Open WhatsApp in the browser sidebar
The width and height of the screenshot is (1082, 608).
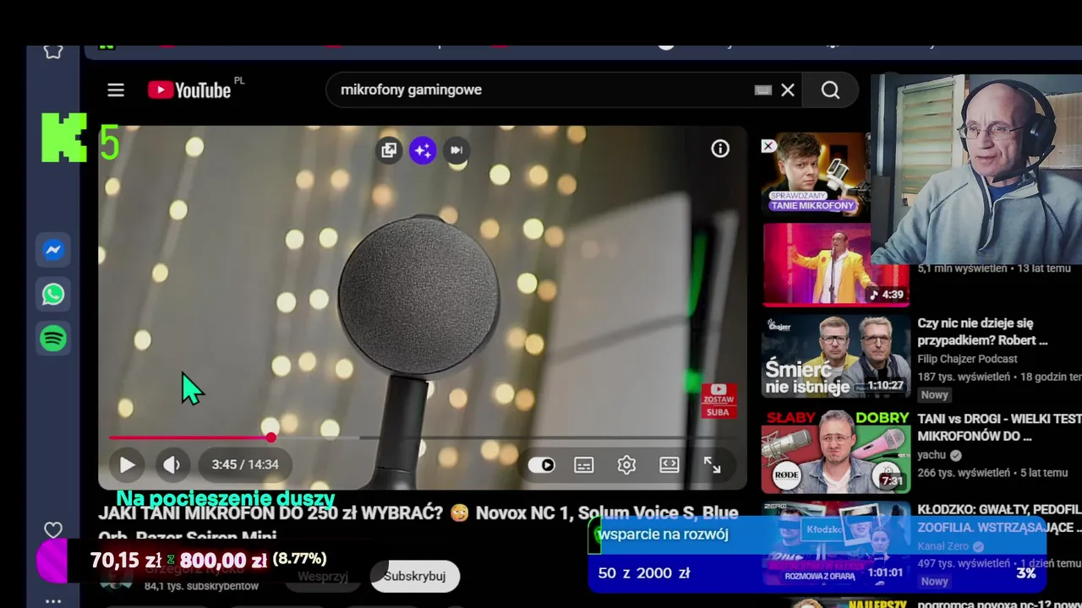click(53, 294)
